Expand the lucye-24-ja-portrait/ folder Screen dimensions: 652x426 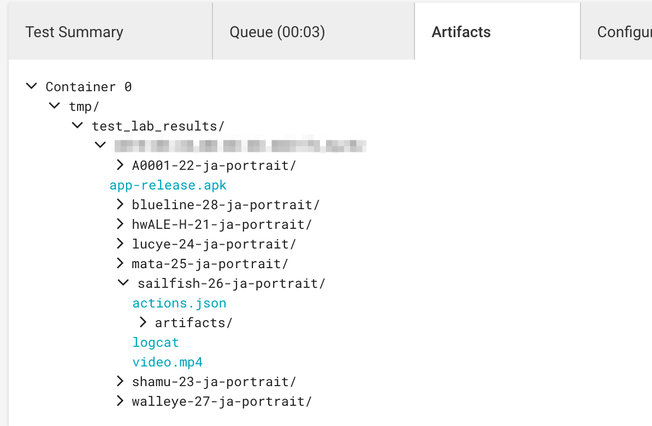[x=120, y=243]
